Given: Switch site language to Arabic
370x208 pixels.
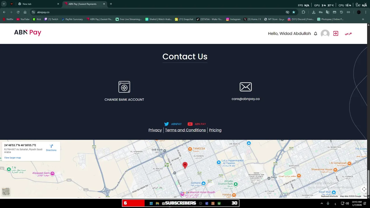Looking at the screenshot, I should [x=348, y=33].
